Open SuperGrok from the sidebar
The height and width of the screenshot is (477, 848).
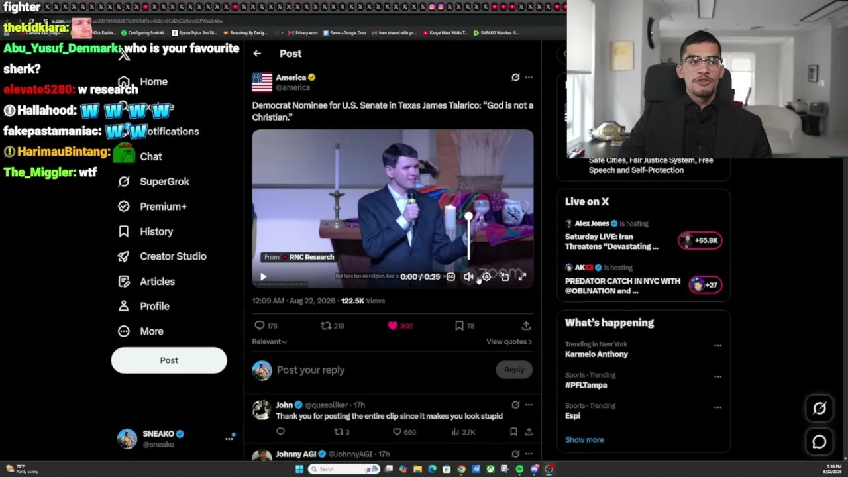[154, 182]
